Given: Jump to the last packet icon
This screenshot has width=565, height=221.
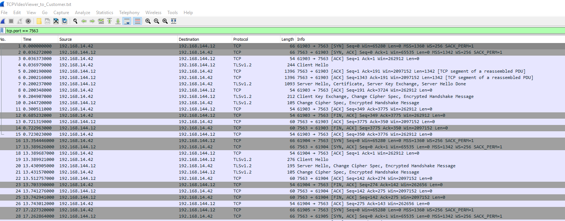Looking at the screenshot, I should (118, 21).
